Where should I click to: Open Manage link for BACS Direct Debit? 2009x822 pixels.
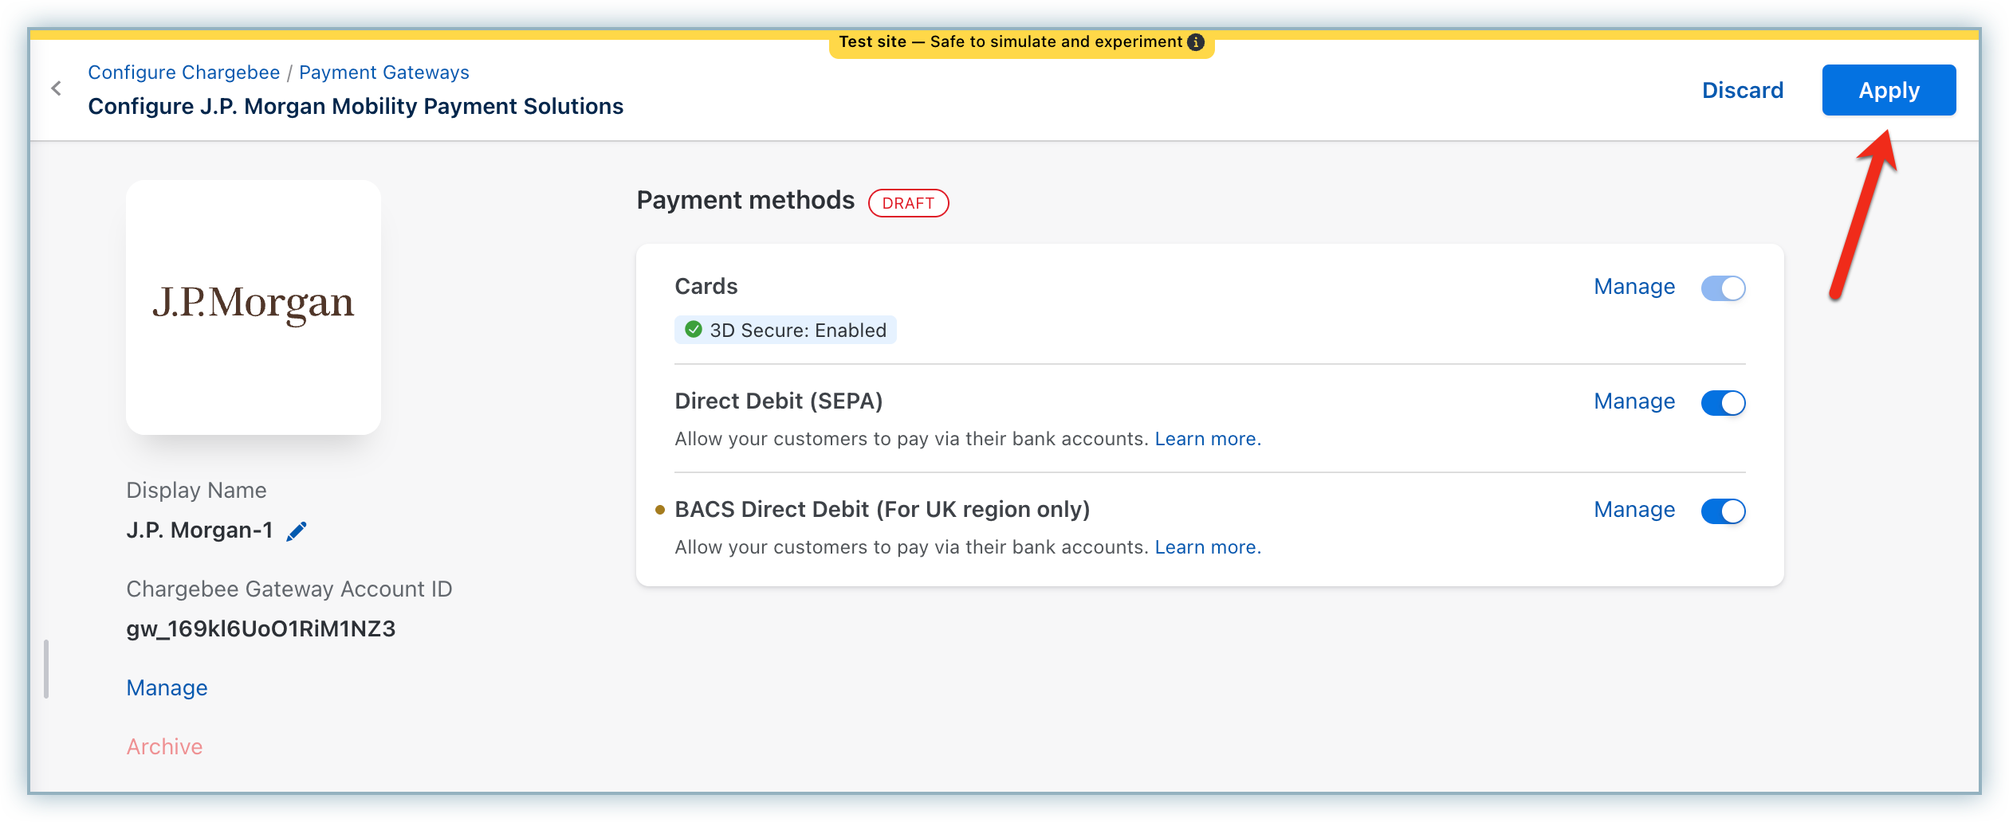(1634, 510)
